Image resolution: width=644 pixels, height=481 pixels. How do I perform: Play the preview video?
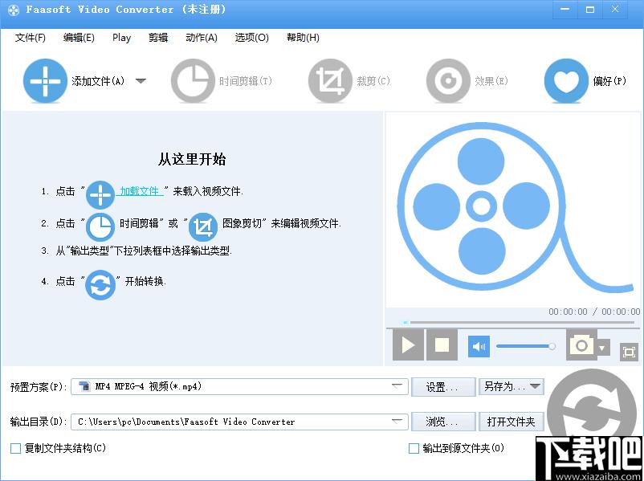pos(408,345)
